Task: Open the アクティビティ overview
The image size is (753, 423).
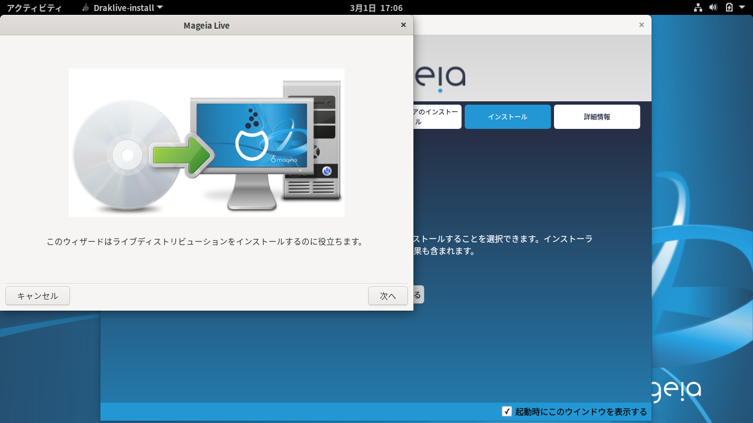Action: pos(34,8)
